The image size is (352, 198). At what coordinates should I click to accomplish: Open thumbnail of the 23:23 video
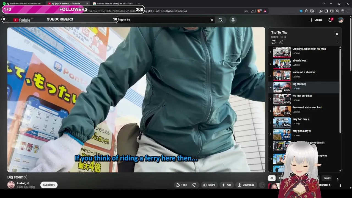pyautogui.click(x=282, y=64)
